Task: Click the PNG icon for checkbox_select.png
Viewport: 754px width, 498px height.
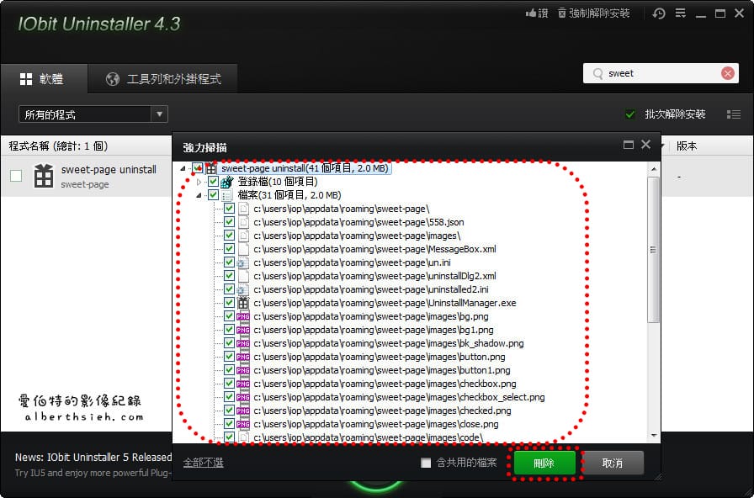Action: 243,397
